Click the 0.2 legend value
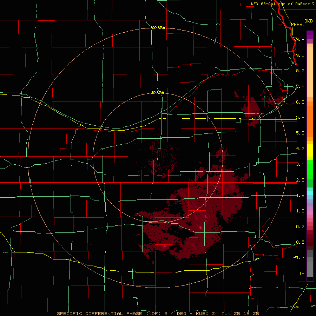316x316 pixels. pos(300,227)
